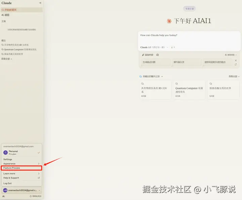Viewport: 242px width, 200px height.
Task: Open help link at sidebar bottom right
Action: point(36,196)
